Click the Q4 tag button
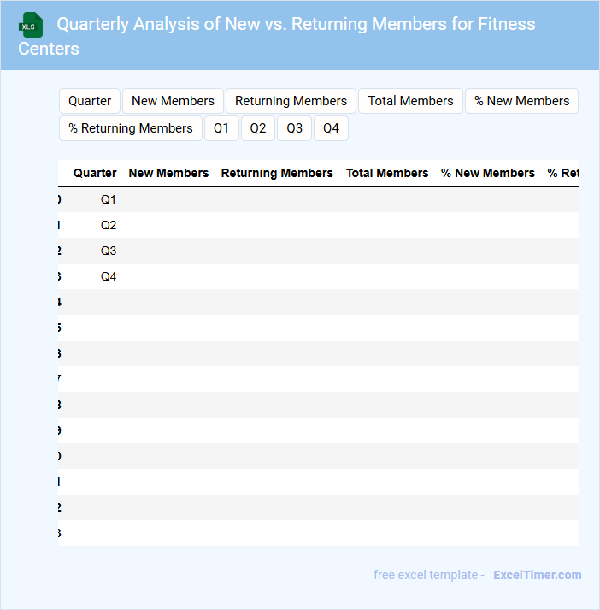This screenshot has height=610, width=600. [331, 128]
